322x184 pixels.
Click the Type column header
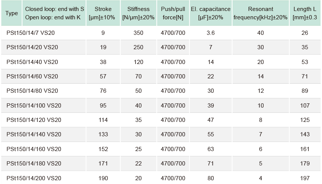click(x=11, y=13)
